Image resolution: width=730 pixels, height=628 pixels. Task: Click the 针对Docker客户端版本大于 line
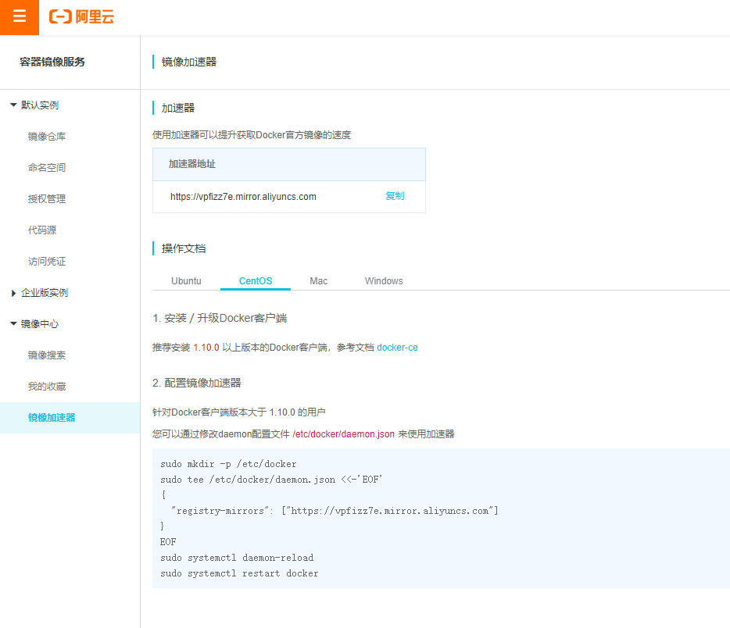point(239,412)
